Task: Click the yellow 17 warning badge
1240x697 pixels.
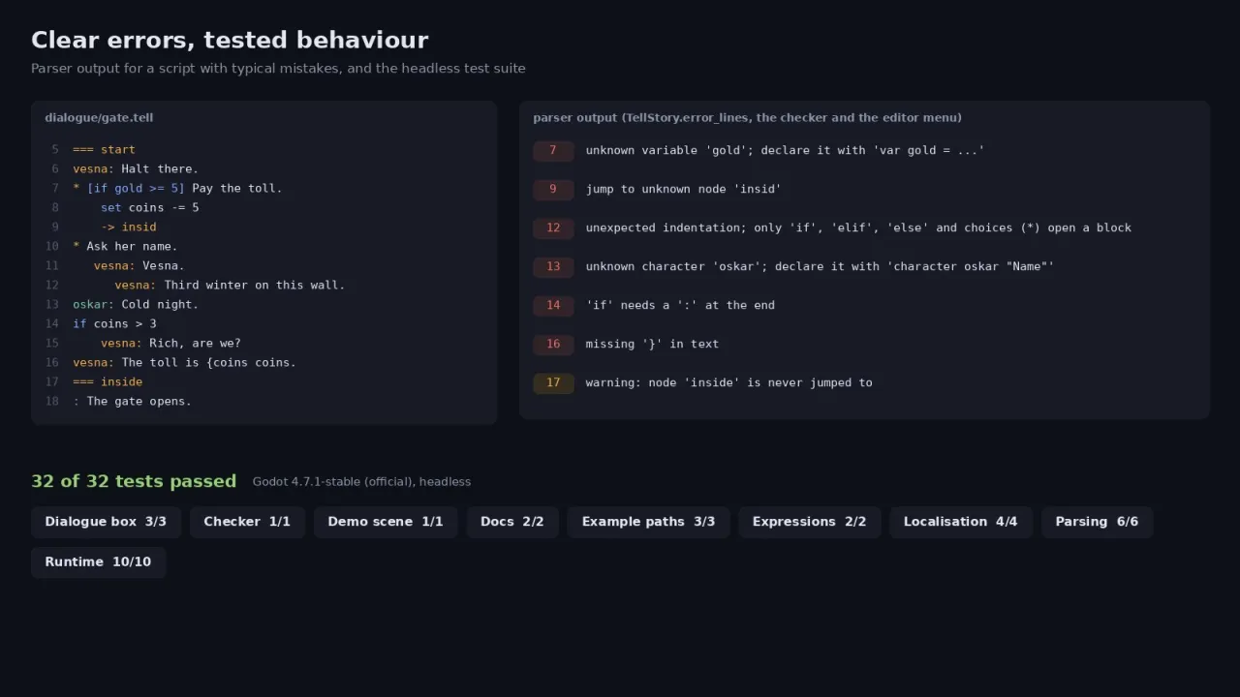Action: click(x=553, y=382)
